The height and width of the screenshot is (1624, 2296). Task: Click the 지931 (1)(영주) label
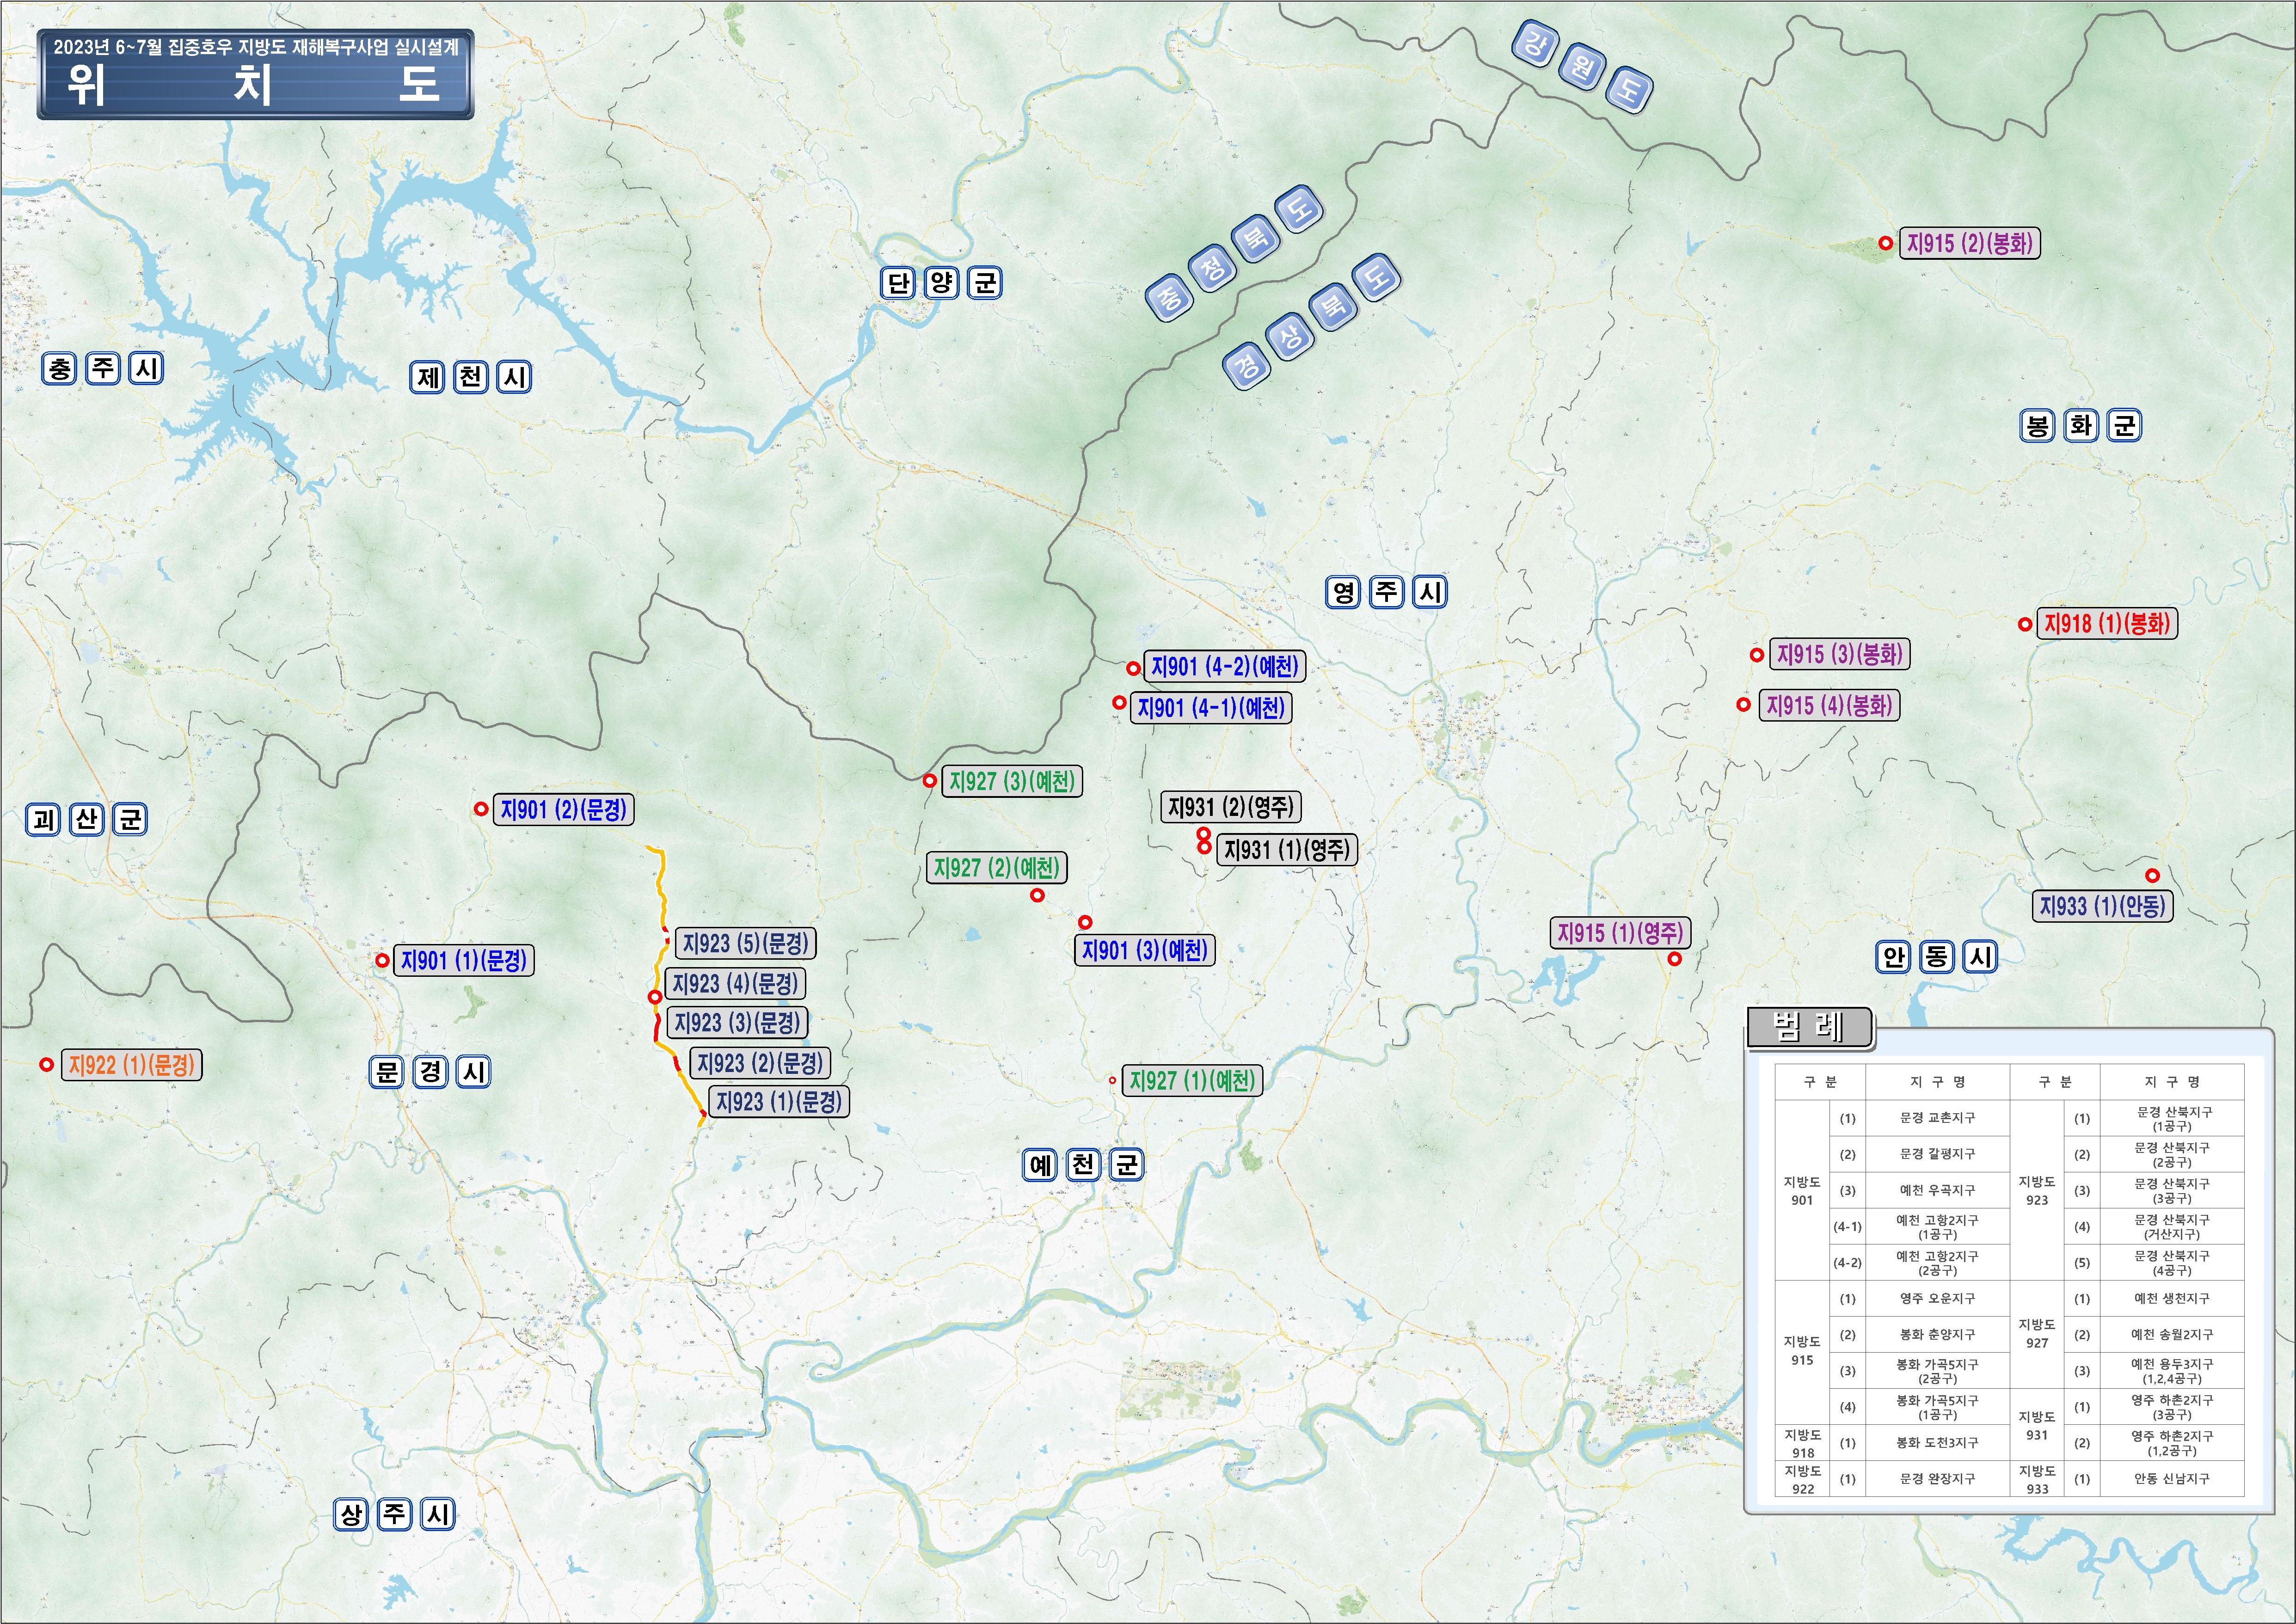click(1287, 850)
